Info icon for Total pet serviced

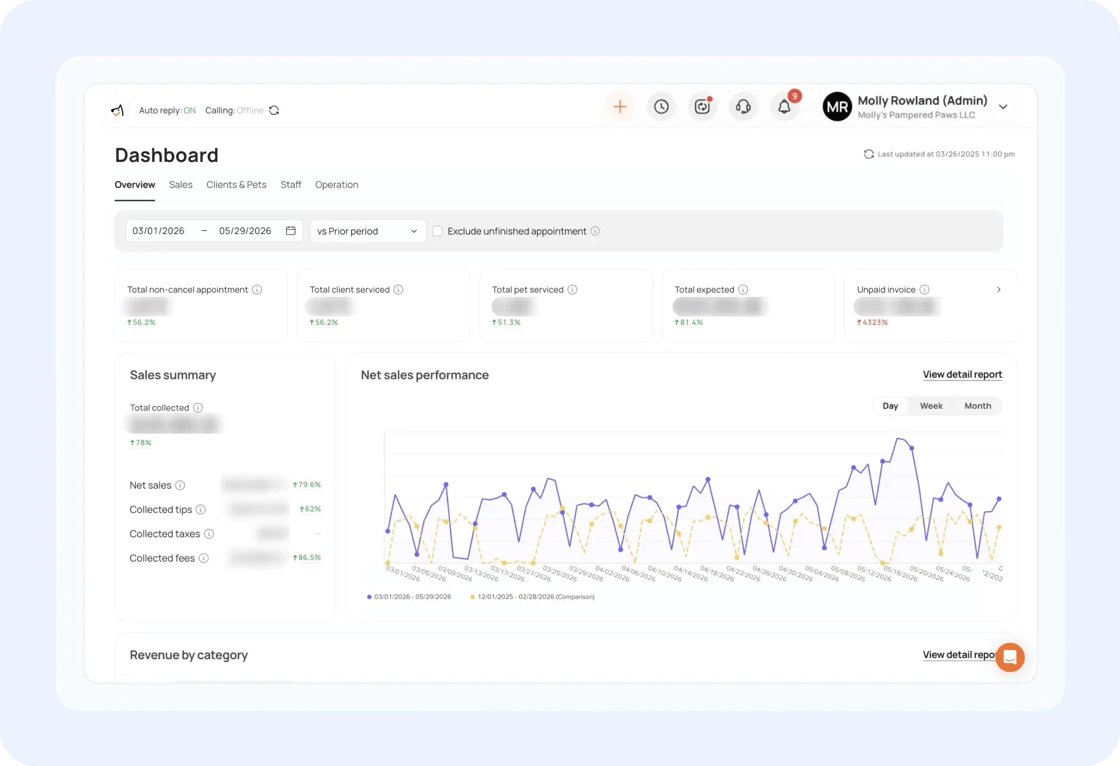coord(573,290)
